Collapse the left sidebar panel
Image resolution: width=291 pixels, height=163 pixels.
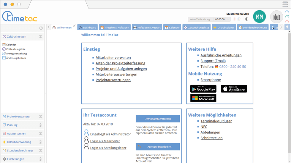(41, 28)
